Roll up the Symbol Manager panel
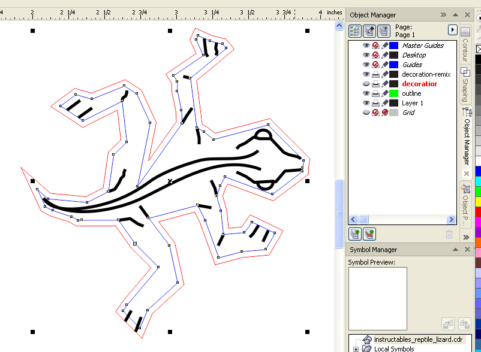This screenshot has width=481, height=352. (x=456, y=250)
